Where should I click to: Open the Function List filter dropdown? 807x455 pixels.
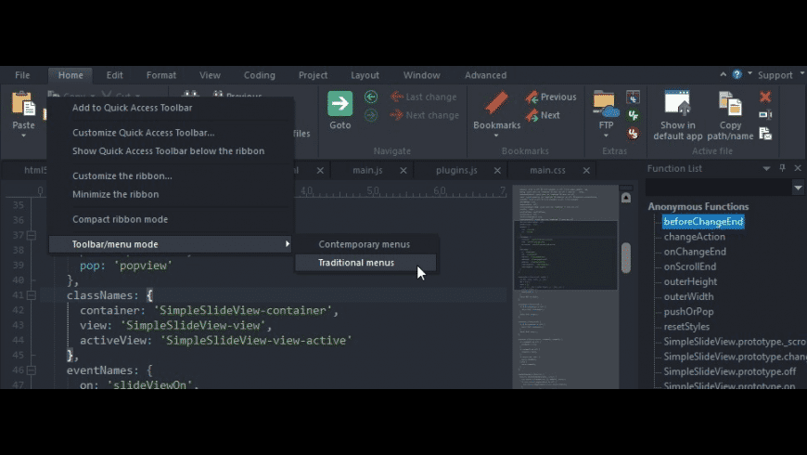pyautogui.click(x=798, y=188)
